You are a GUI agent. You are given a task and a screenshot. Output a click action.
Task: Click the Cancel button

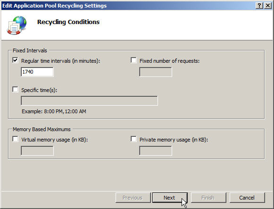[x=247, y=198]
